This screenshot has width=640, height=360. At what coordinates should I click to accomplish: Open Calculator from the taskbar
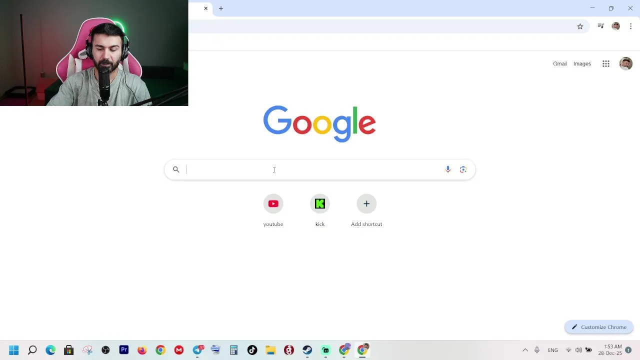[233, 350]
